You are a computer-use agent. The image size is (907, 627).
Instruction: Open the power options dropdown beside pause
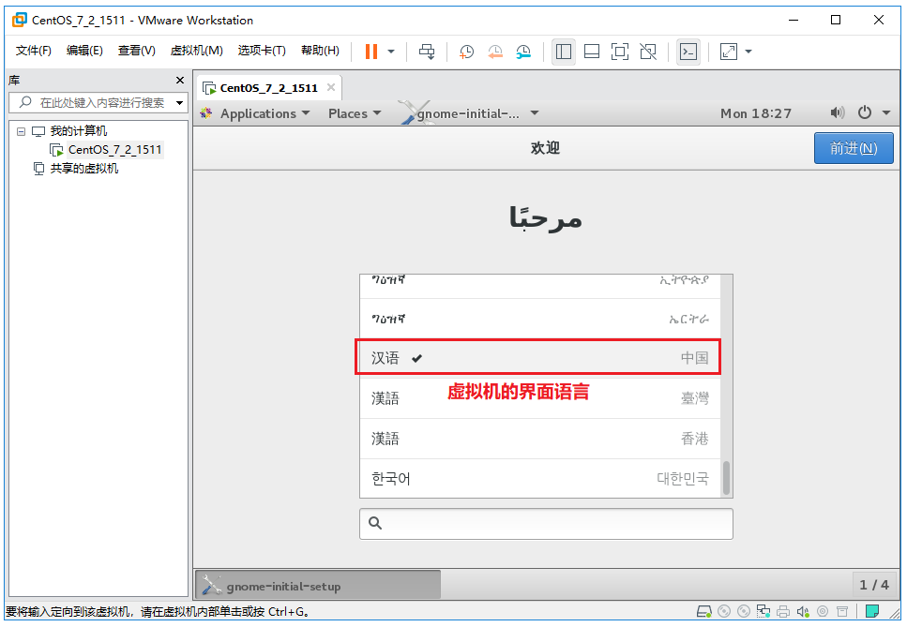(x=391, y=52)
